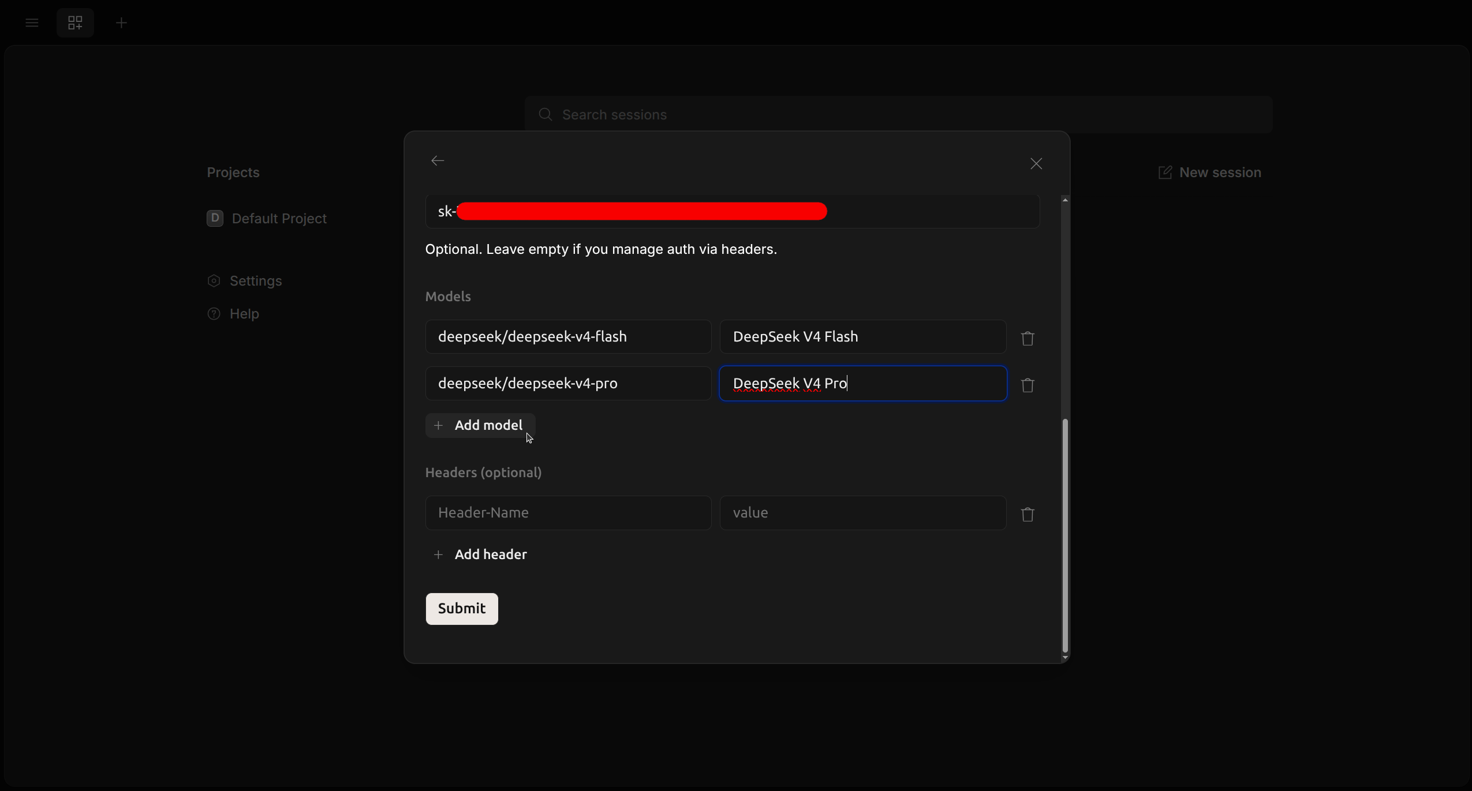The height and width of the screenshot is (791, 1472).
Task: Open Default Project in sidebar
Action: [x=267, y=219]
